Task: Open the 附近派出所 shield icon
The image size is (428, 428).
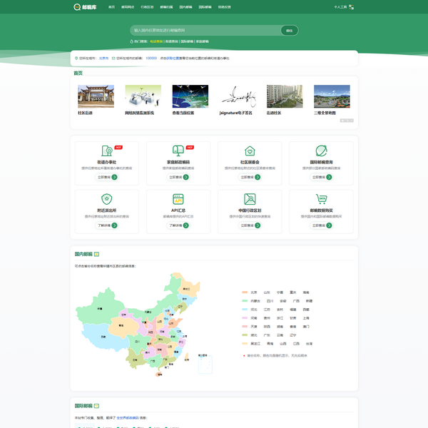Action: tap(106, 200)
